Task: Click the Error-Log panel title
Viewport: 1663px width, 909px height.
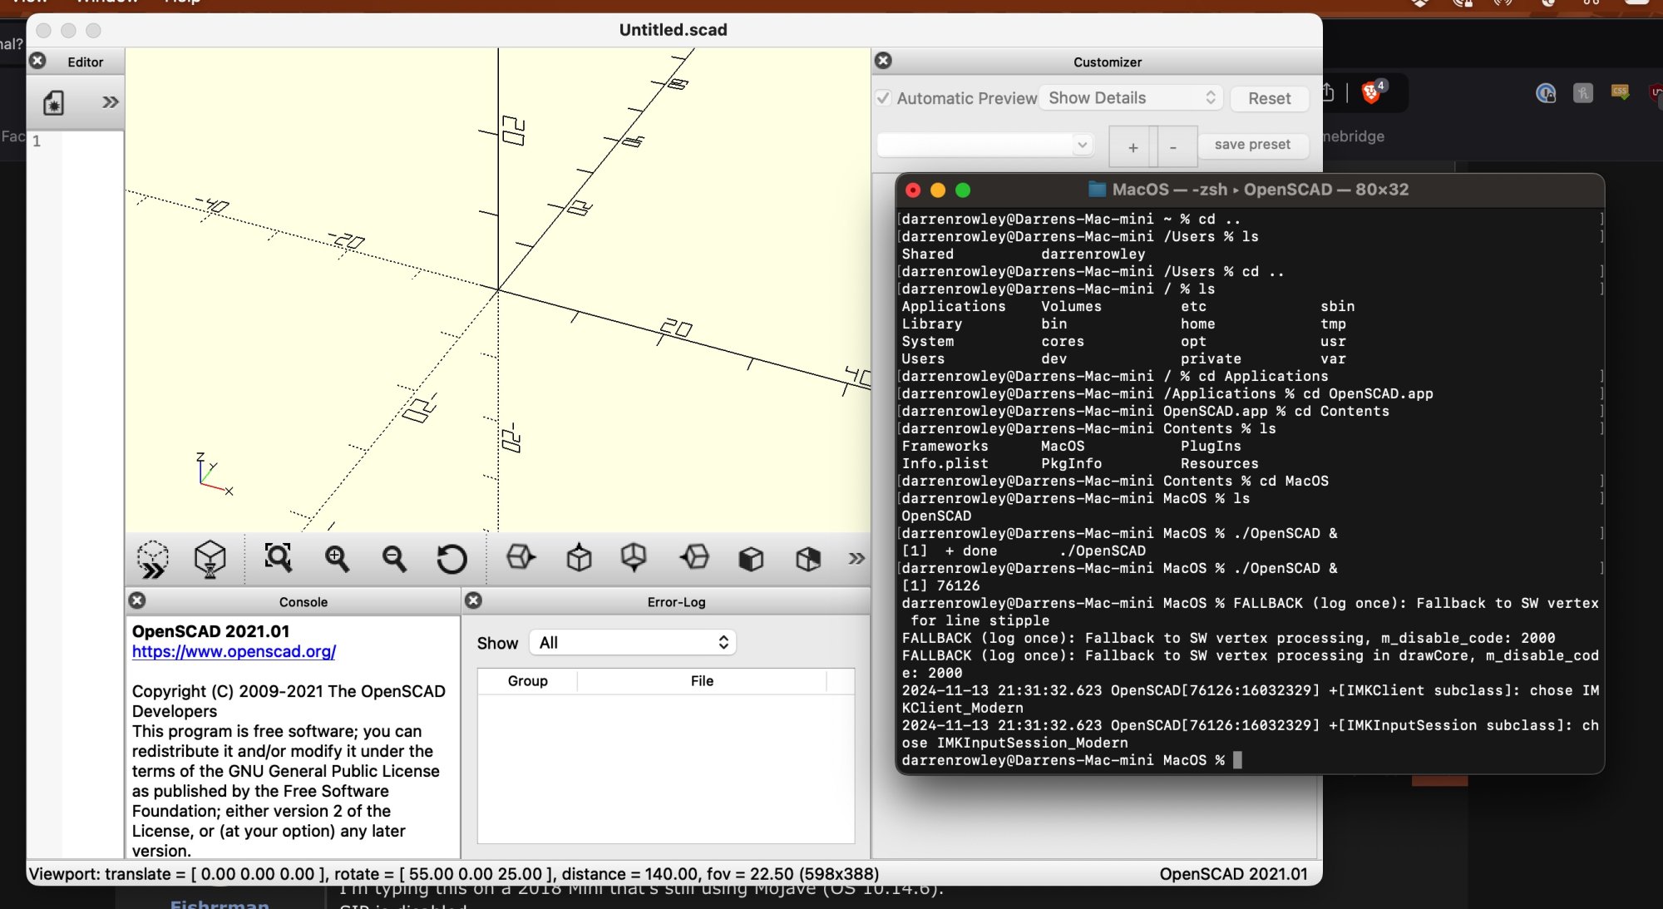Action: click(x=676, y=601)
